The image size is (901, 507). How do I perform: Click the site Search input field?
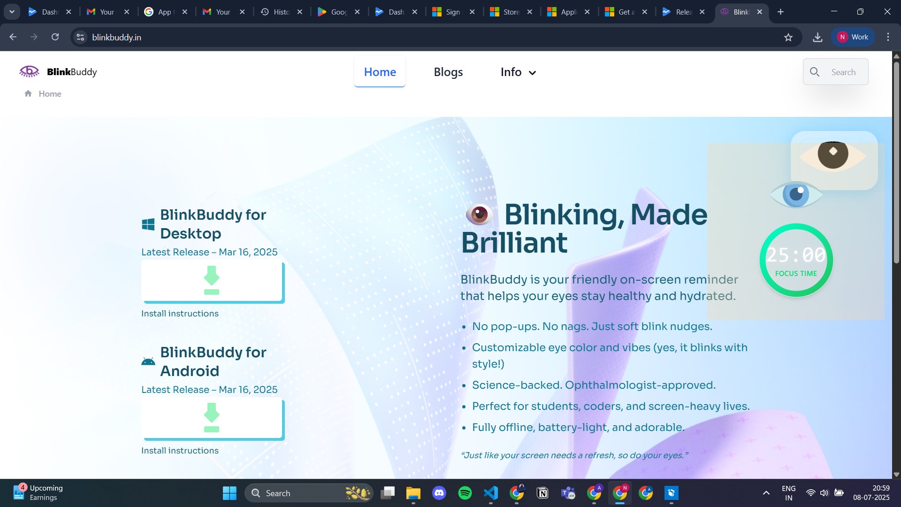[x=843, y=72]
